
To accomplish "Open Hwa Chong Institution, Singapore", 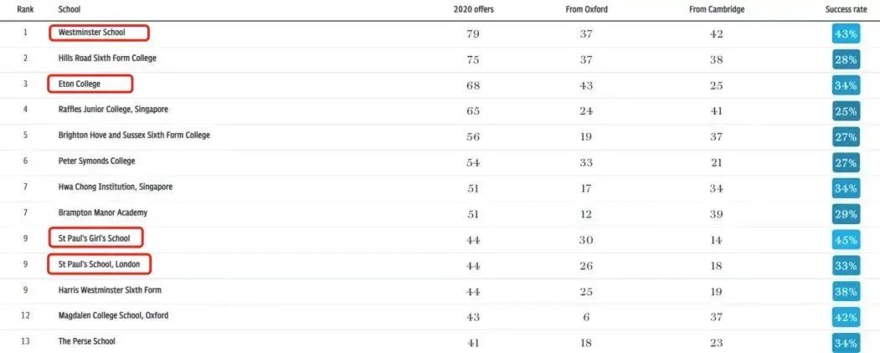I will pyautogui.click(x=115, y=187).
